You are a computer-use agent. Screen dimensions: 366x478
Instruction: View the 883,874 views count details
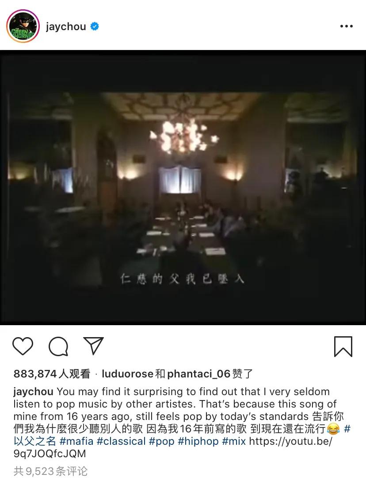click(x=52, y=374)
